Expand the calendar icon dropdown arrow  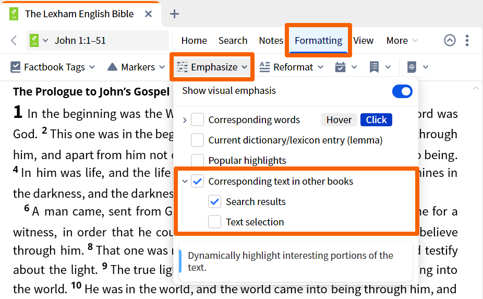[x=354, y=67]
